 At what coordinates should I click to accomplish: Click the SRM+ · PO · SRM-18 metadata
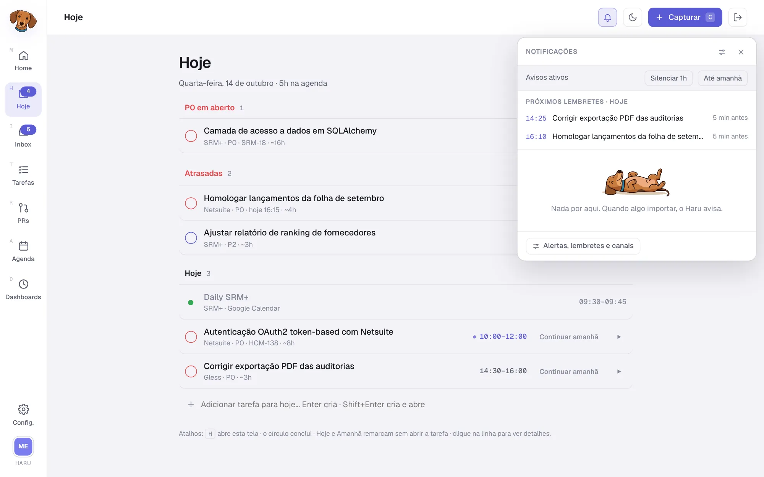[244, 143]
